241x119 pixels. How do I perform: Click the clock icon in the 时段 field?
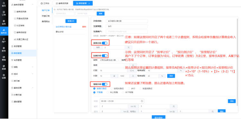click(x=142, y=101)
